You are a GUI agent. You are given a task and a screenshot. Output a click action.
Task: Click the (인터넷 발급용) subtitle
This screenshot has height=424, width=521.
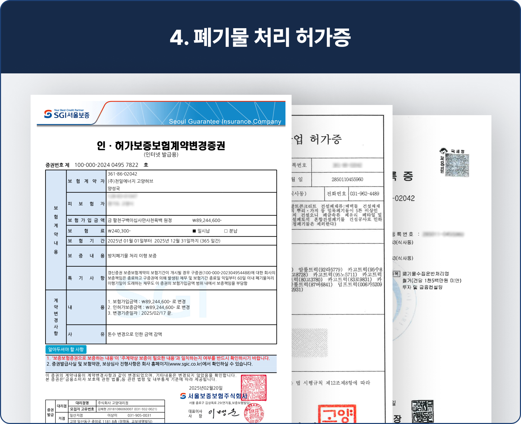(161, 155)
